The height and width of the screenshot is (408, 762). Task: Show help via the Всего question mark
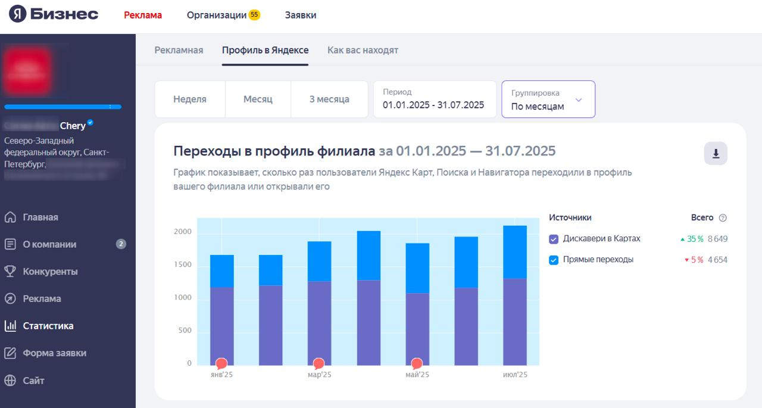pyautogui.click(x=723, y=218)
